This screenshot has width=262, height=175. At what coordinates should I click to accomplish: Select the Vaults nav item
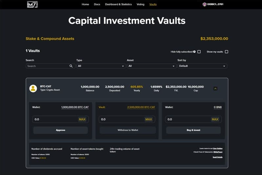tap(153, 4)
